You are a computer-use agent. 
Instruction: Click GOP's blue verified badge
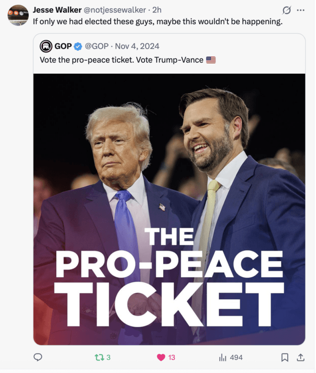pos(78,46)
